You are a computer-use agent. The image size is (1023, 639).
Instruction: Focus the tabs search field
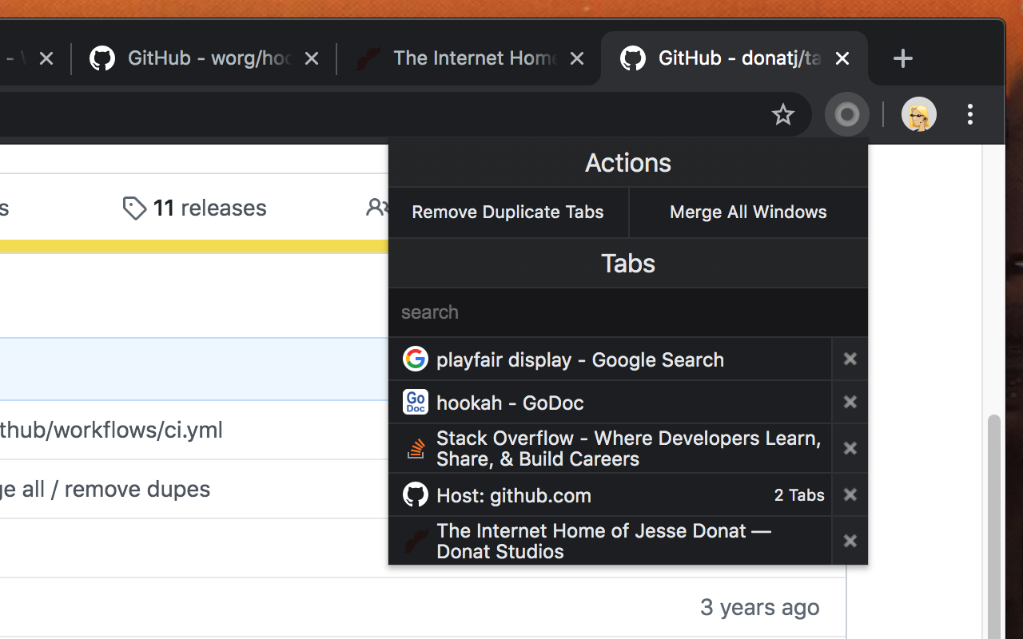point(628,312)
